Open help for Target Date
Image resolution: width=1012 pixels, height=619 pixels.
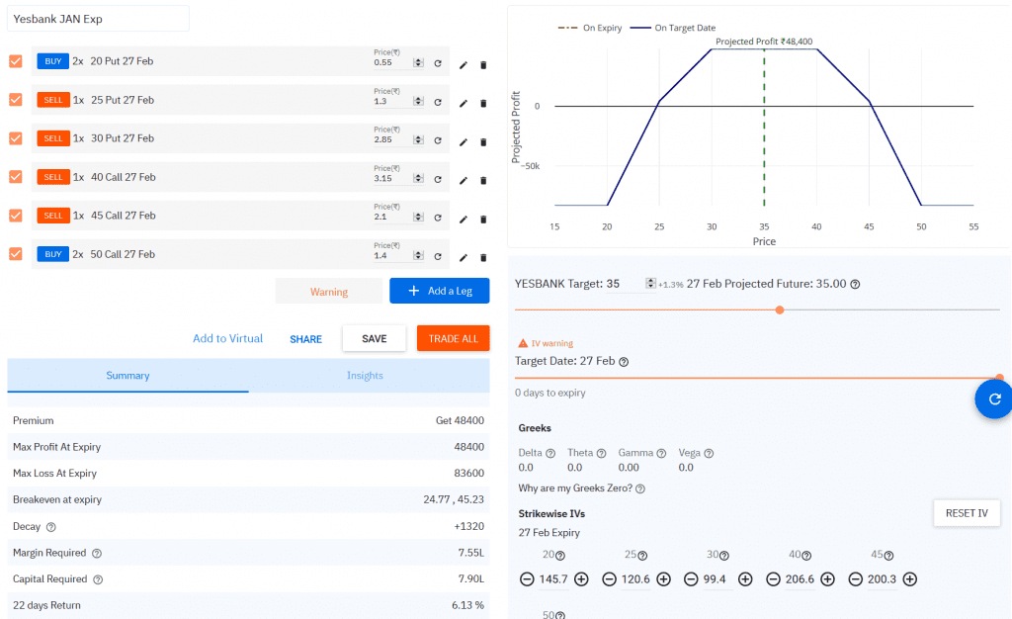pyautogui.click(x=624, y=362)
